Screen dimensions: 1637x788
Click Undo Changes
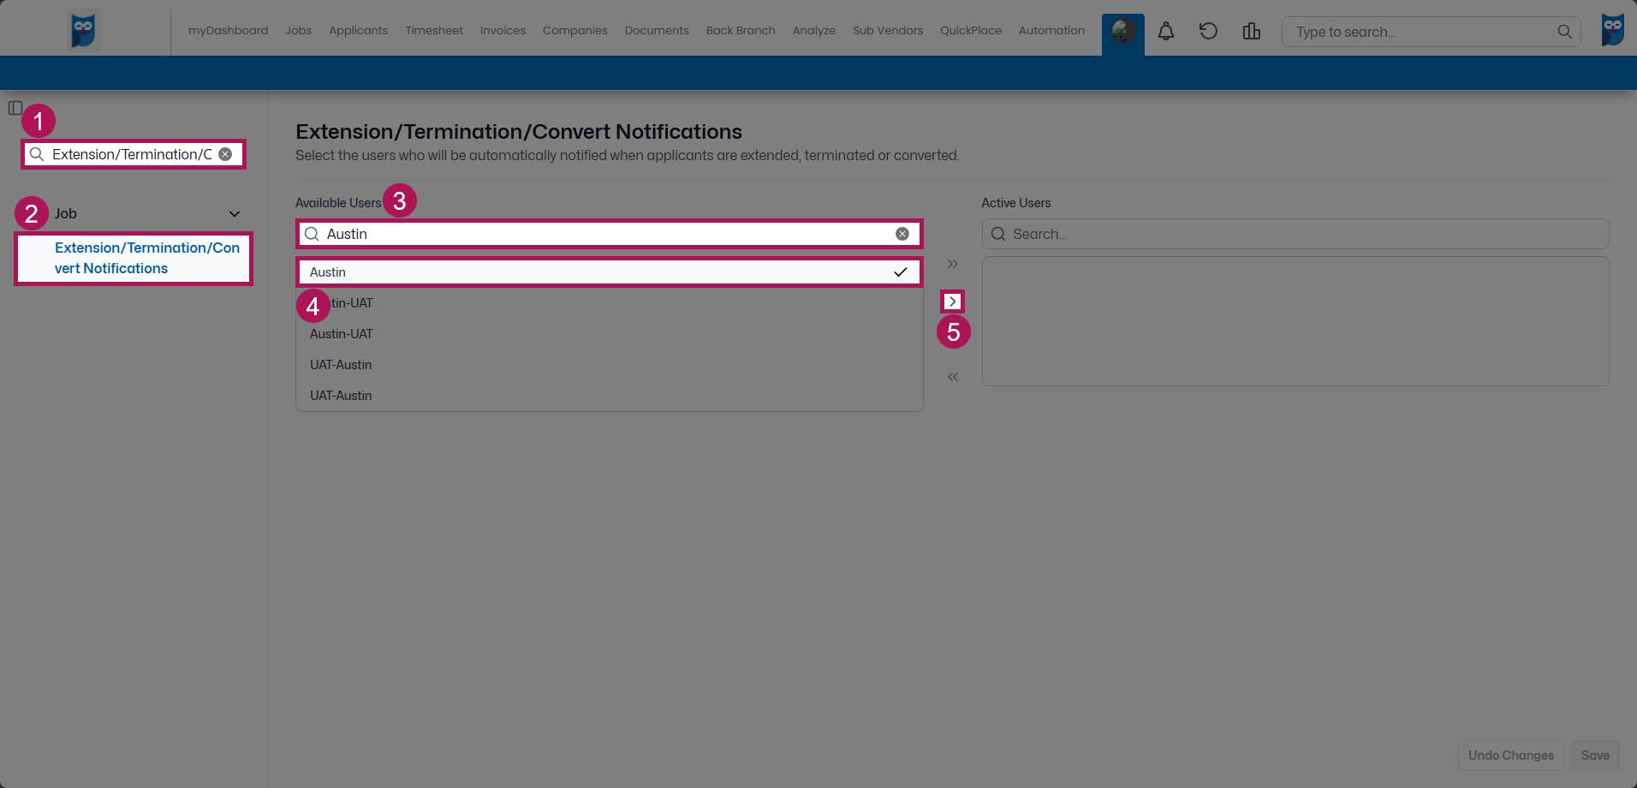1510,755
